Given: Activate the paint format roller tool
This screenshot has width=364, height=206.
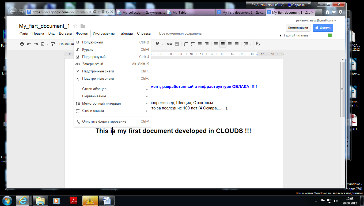Looking at the screenshot, I should click(x=53, y=44).
